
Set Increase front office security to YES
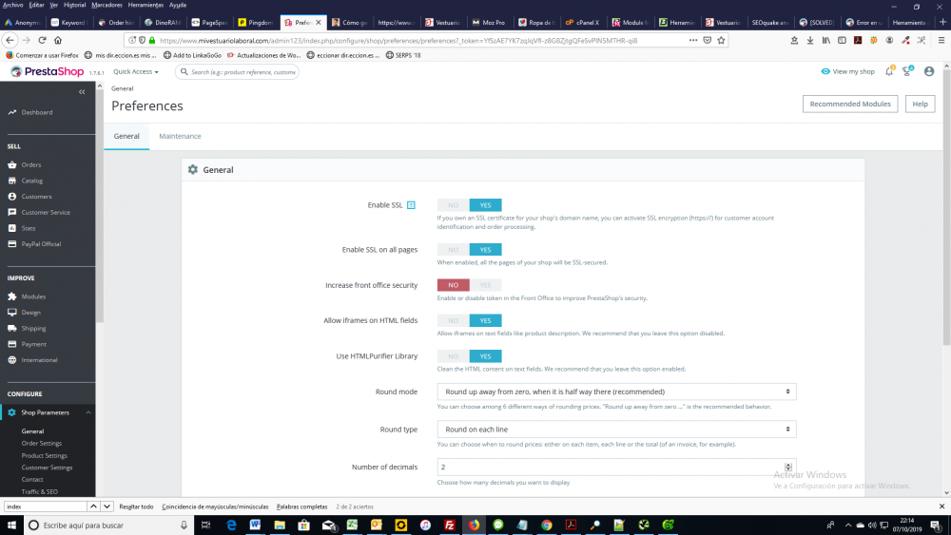(485, 285)
